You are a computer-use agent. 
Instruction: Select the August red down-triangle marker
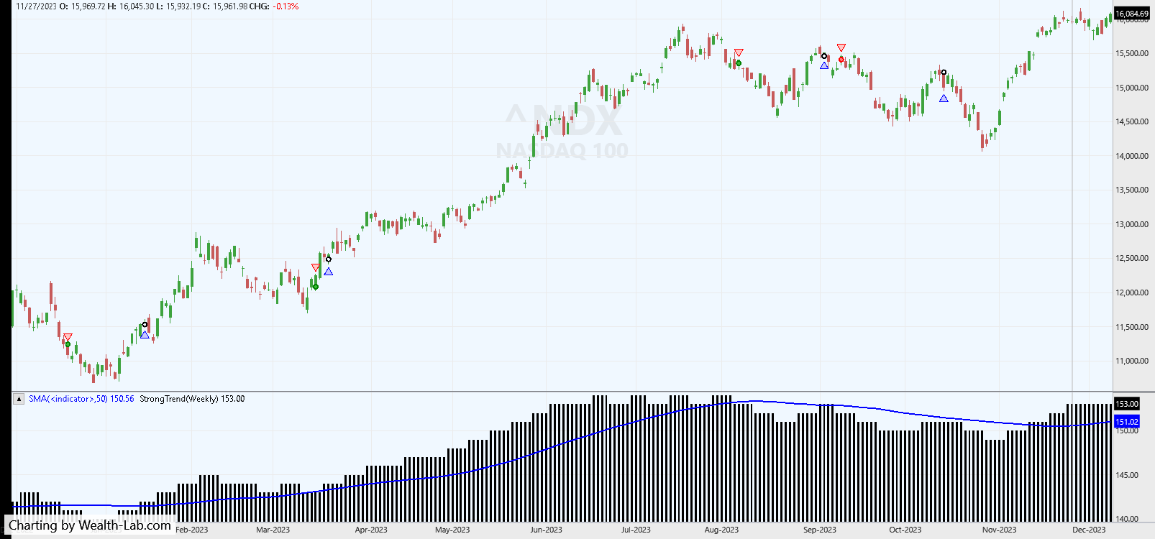click(739, 52)
